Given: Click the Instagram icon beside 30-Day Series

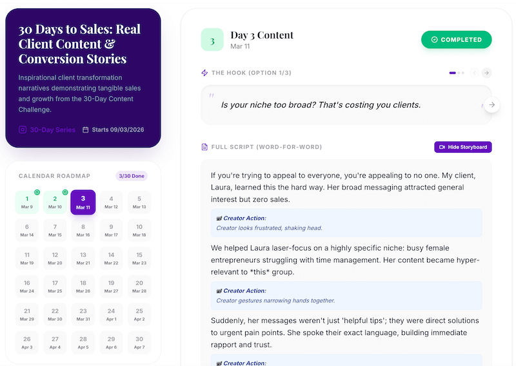Looking at the screenshot, I should [23, 130].
